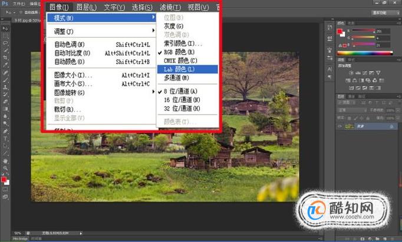The height and width of the screenshot is (242, 402).
Task: Open the 视图 (V) menu
Action: coord(198,7)
